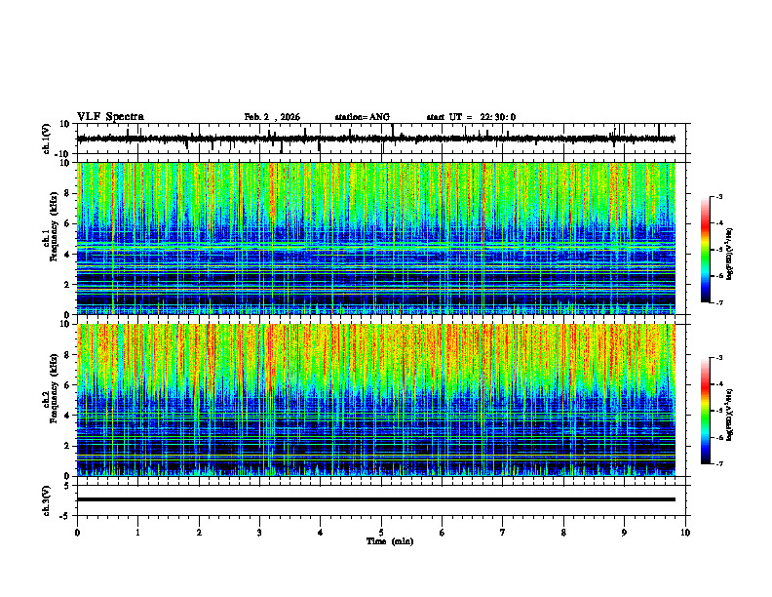
Task: Click the "station=ANG" header label
Action: click(x=363, y=117)
